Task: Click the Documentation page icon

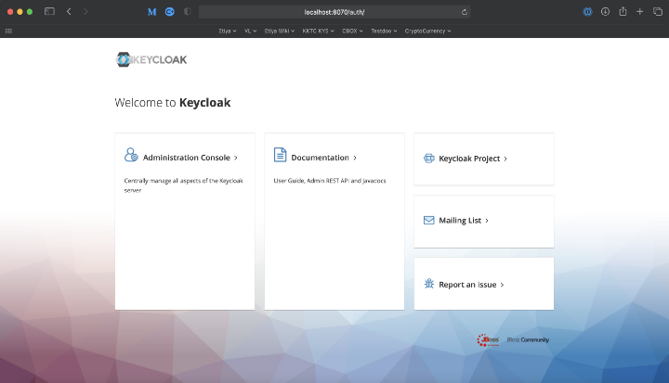Action: [280, 155]
